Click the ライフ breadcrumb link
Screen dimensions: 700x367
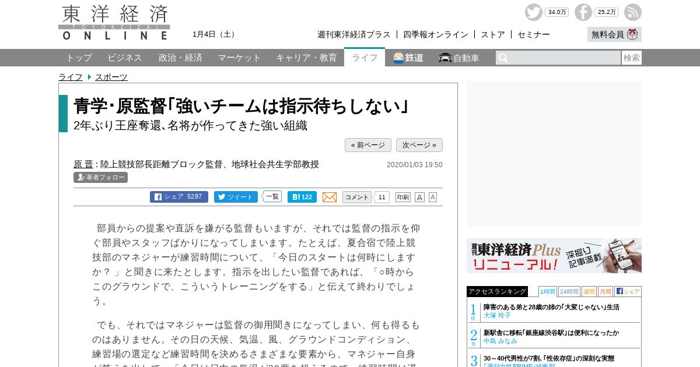pyautogui.click(x=71, y=77)
